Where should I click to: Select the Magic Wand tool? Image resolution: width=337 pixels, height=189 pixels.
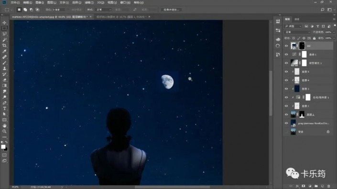[4, 40]
